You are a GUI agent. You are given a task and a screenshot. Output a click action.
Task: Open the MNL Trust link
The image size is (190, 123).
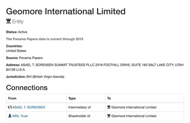point(20,116)
